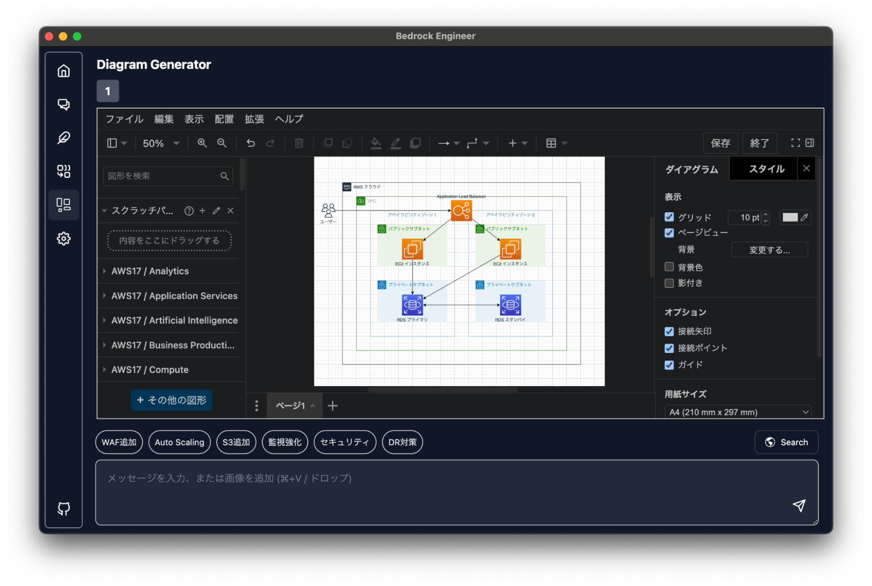Image resolution: width=872 pixels, height=586 pixels.
Task: Open settings via the gear icon
Action: 64,238
